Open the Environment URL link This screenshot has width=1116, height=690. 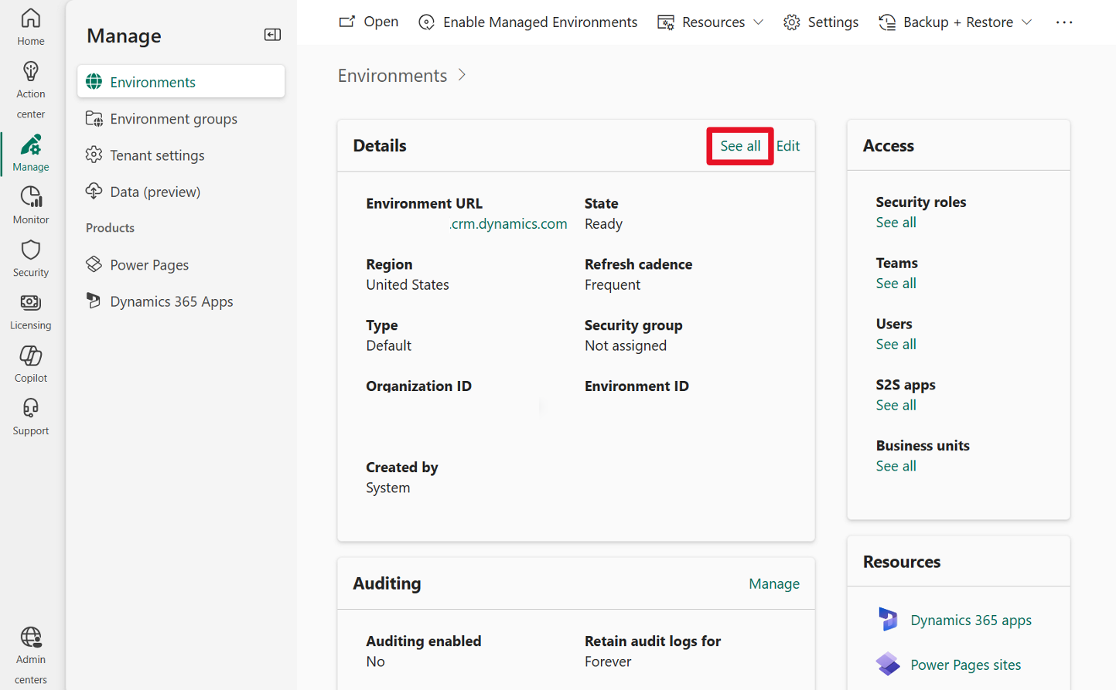point(508,223)
